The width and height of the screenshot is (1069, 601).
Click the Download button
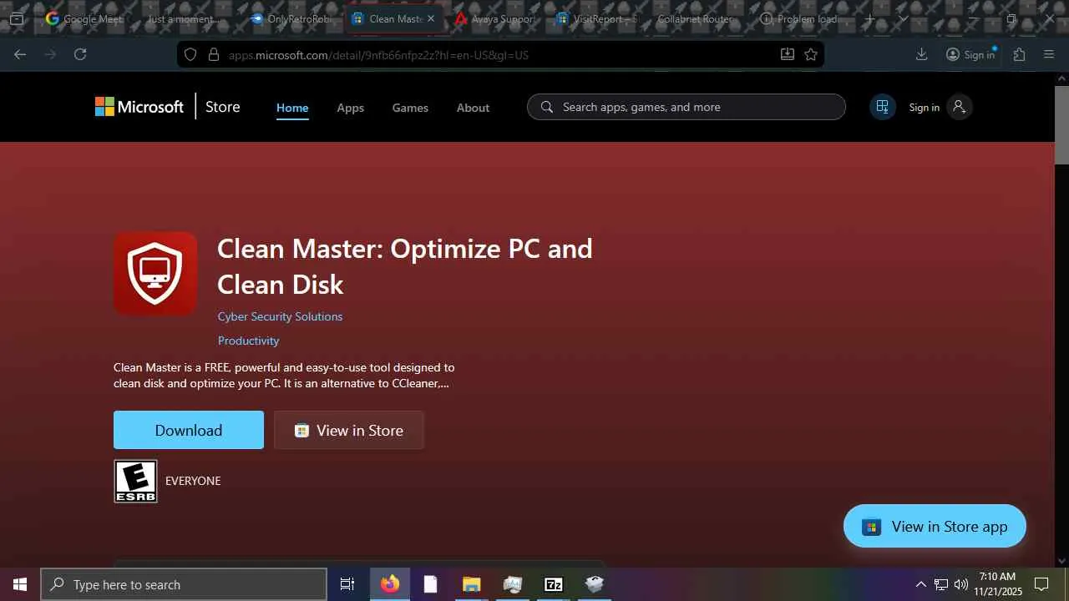(x=189, y=430)
